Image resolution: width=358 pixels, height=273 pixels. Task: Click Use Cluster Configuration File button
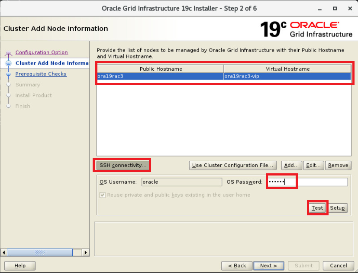coord(232,165)
